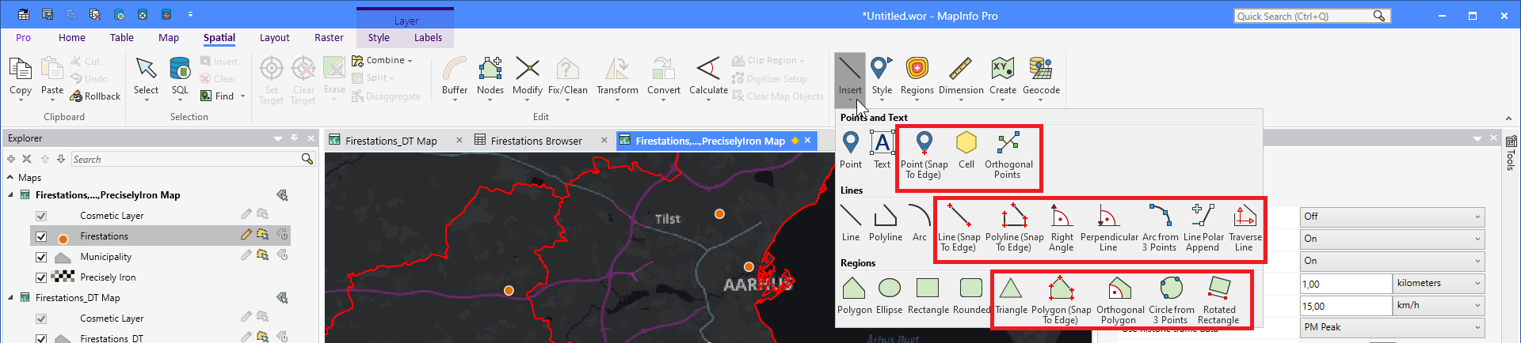1521x343 pixels.
Task: Toggle editable pencil for Firestations layer
Action: pos(246,235)
